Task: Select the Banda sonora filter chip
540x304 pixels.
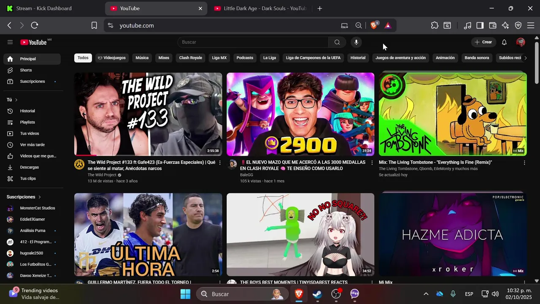Action: [x=477, y=58]
